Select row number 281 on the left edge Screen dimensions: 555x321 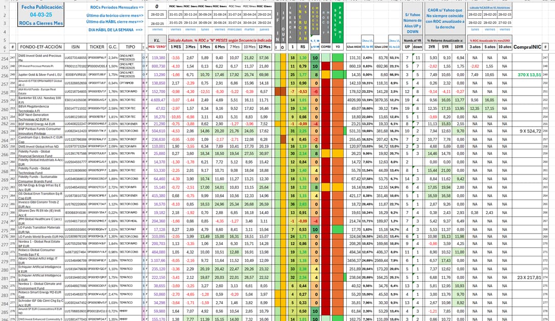coord(4,278)
